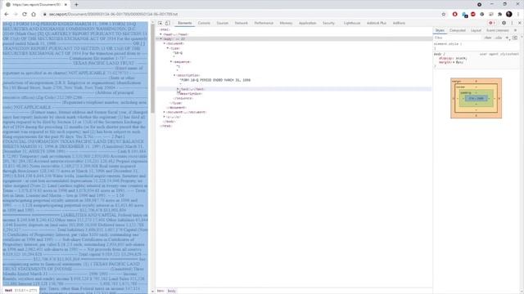Open the Adblock Plus tab

coord(377,23)
